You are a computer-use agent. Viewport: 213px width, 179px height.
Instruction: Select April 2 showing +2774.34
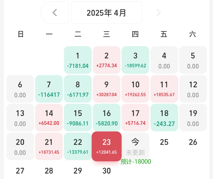(106, 60)
